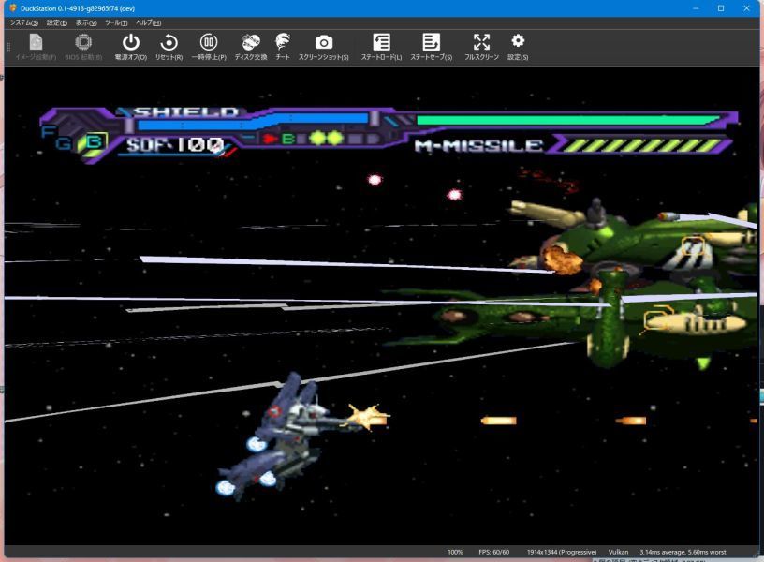
Task: Click the greyed image boot file icon
Action: pyautogui.click(x=36, y=42)
